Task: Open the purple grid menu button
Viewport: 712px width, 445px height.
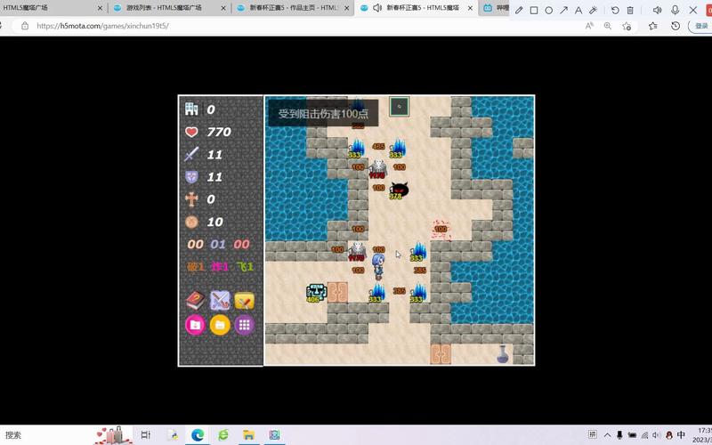Action: coord(245,325)
